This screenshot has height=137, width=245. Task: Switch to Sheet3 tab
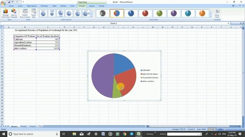[33, 126]
